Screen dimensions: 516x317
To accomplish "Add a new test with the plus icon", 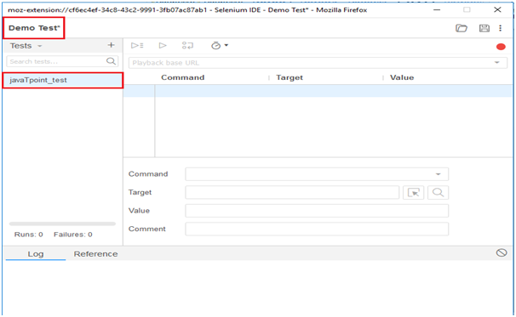I will pos(112,45).
